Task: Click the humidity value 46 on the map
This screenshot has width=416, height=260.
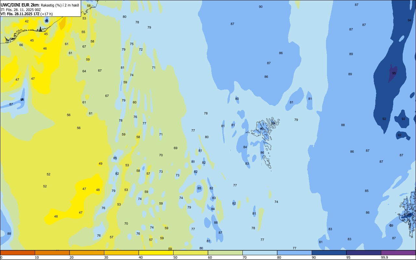Action: [x=45, y=49]
